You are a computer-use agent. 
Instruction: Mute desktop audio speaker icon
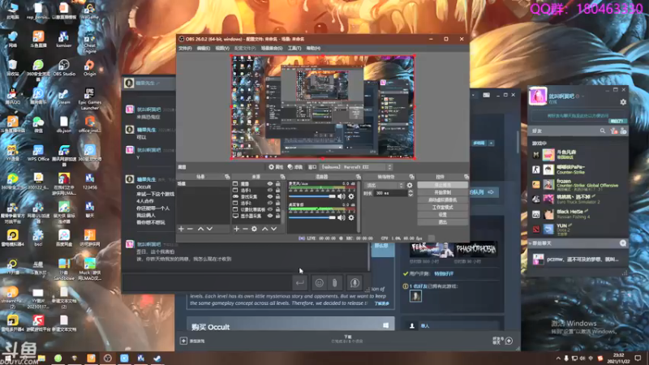342,217
